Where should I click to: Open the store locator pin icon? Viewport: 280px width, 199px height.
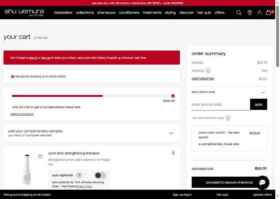tap(249, 13)
